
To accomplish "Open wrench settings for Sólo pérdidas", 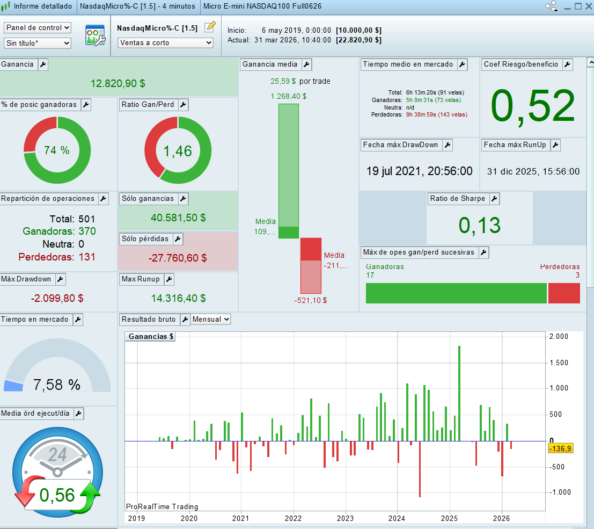I will coord(178,239).
